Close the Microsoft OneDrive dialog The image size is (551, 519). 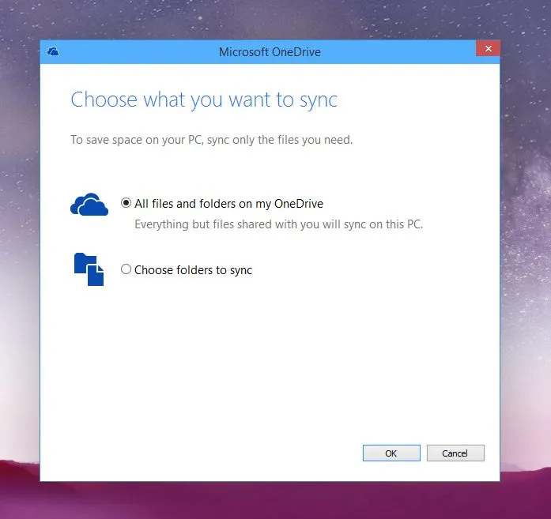pos(488,48)
